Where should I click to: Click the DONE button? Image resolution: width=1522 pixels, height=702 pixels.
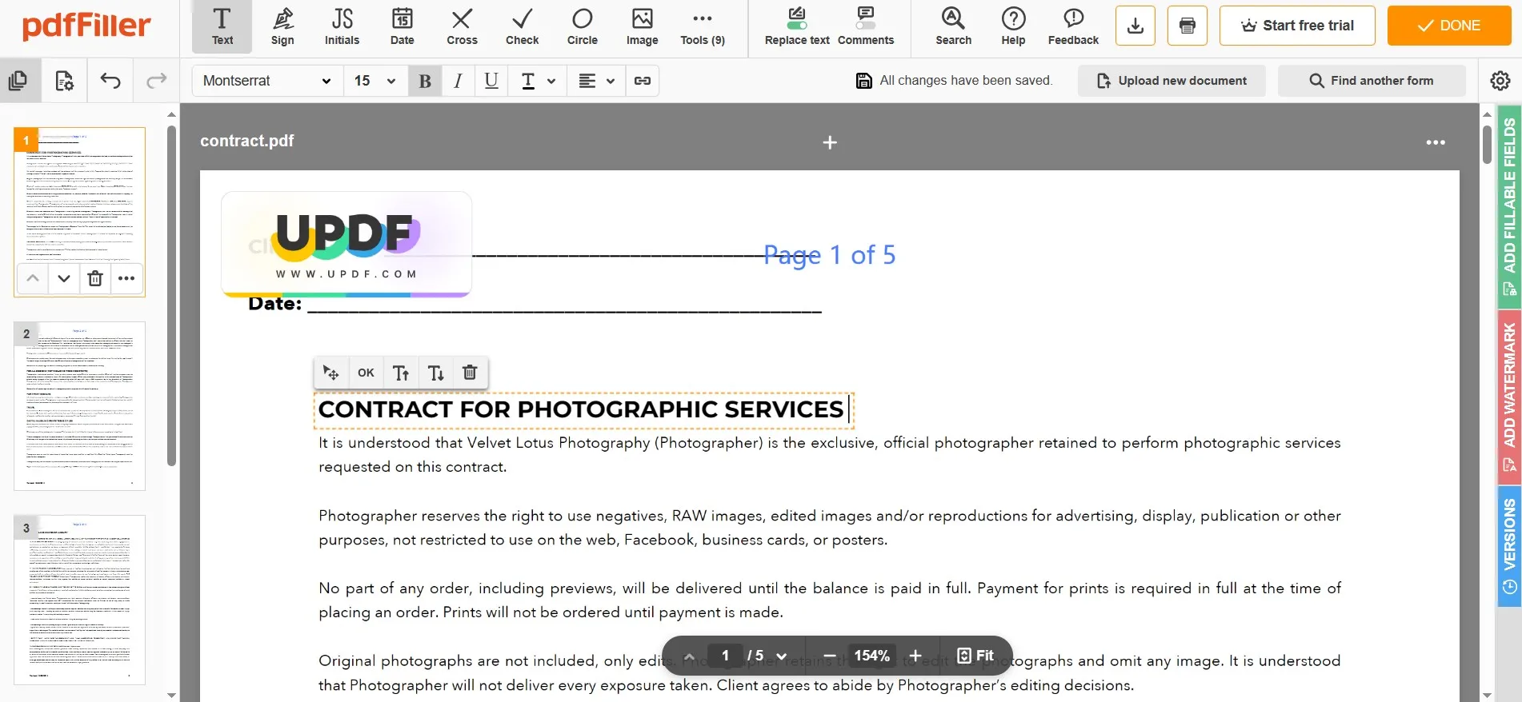[x=1448, y=26]
